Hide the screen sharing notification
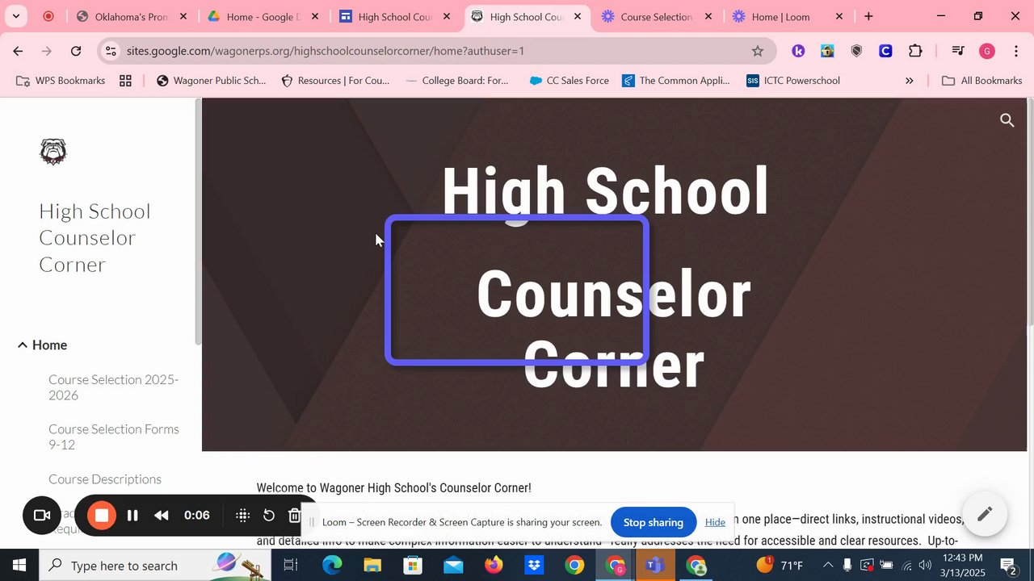The width and height of the screenshot is (1034, 581). [x=715, y=522]
